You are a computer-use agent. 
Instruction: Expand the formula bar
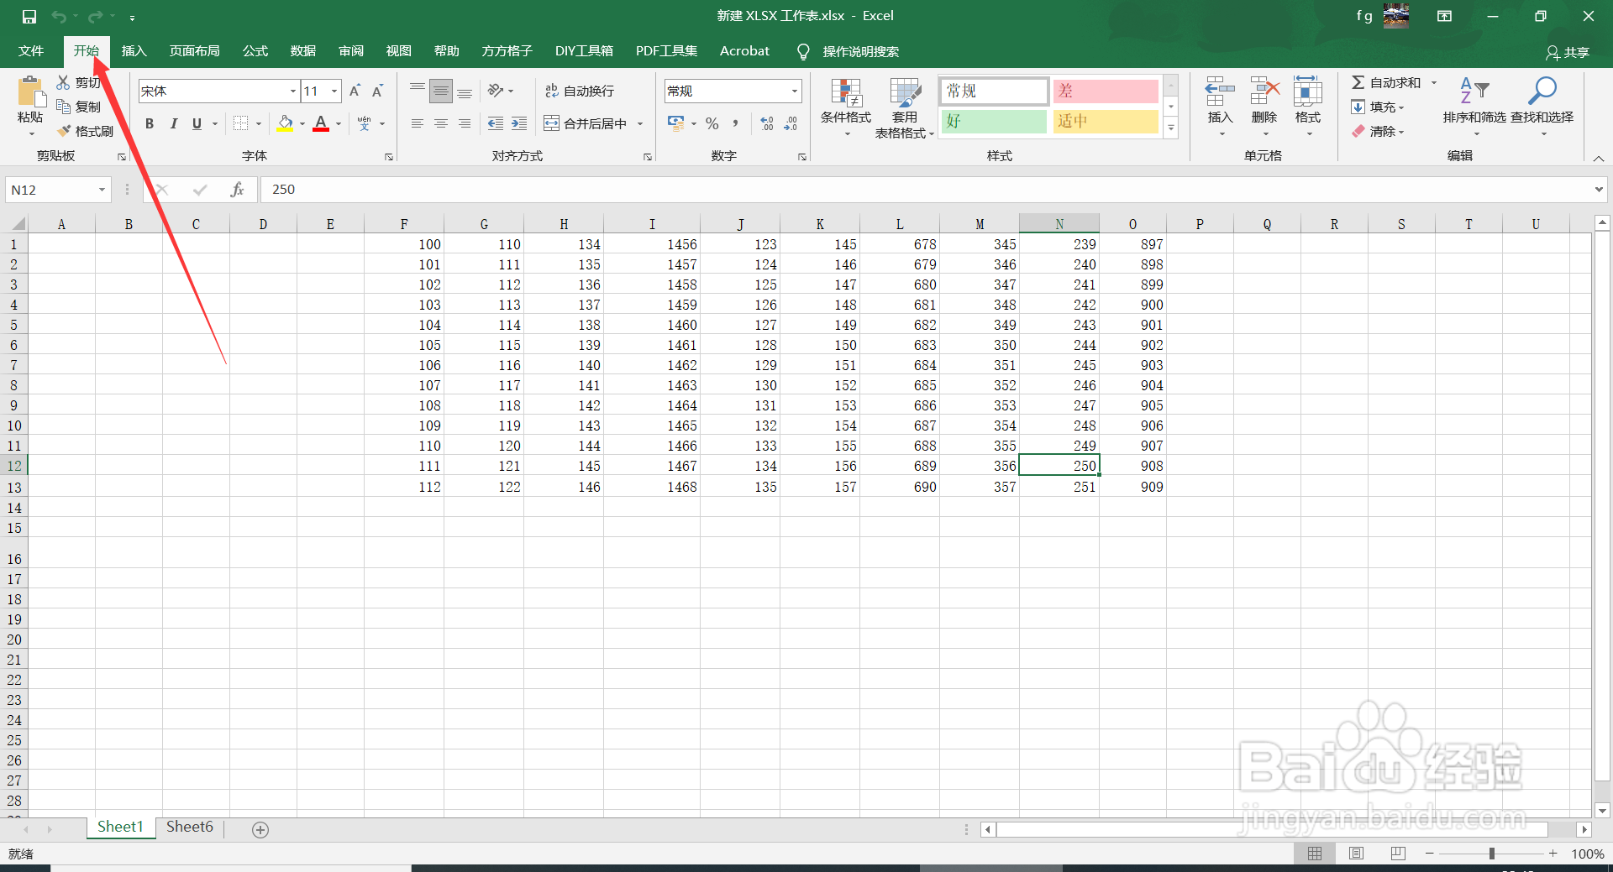pyautogui.click(x=1599, y=190)
